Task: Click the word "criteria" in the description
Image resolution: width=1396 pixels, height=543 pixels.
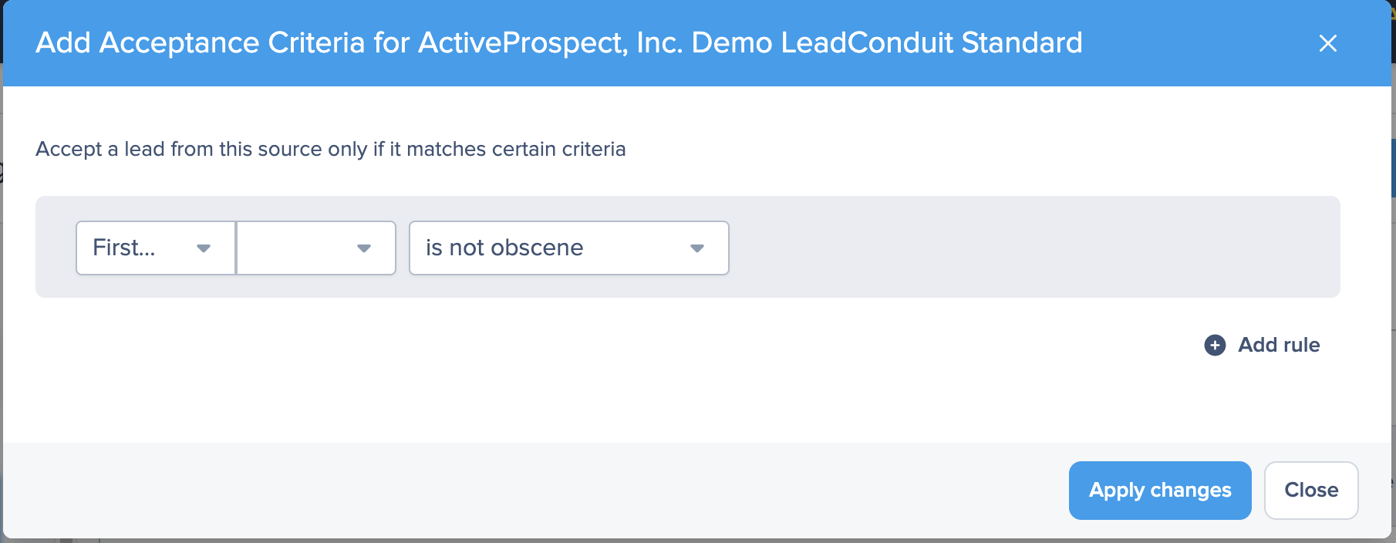Action: point(593,149)
